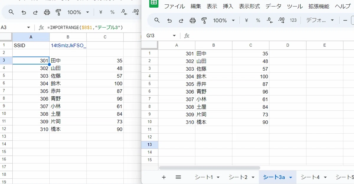Image resolution: width=354 pixels, height=184 pixels.
Task: Select column D header in right window
Action: 288,45
